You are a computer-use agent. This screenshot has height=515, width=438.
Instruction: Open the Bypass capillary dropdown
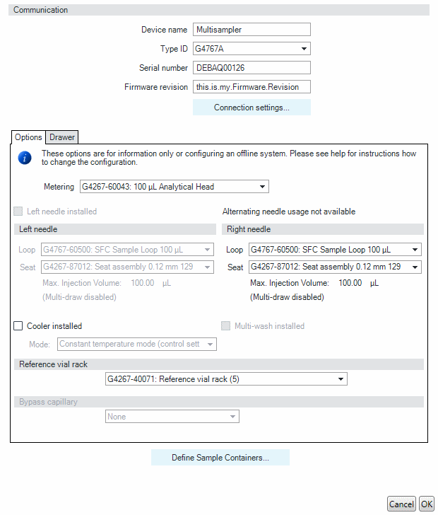tap(172, 417)
